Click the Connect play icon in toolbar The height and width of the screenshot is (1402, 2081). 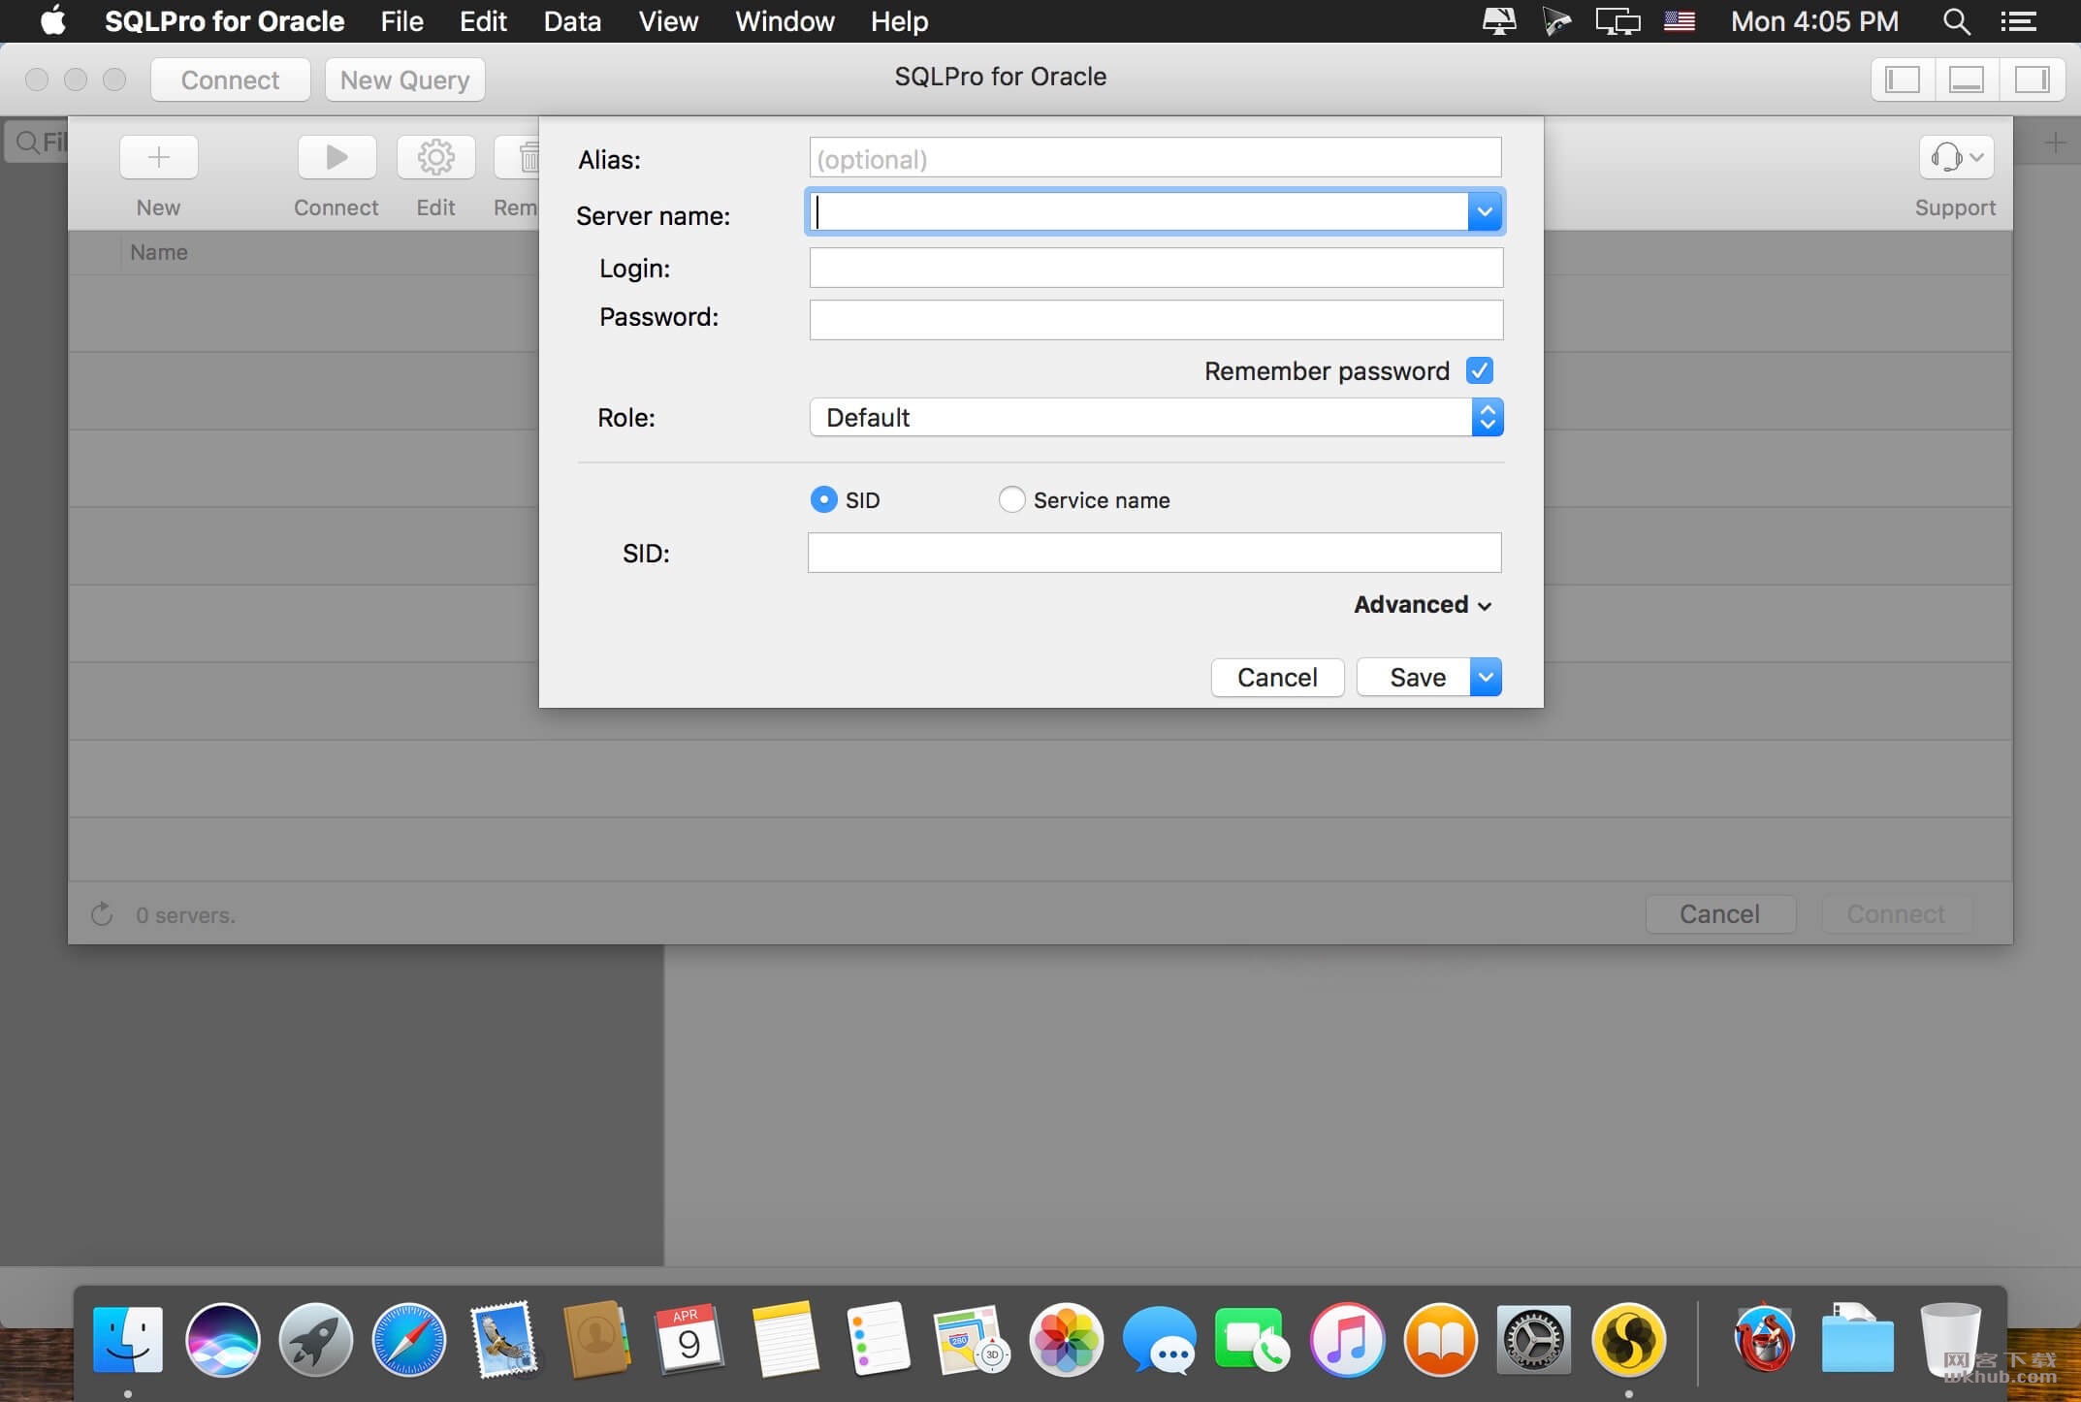[x=336, y=157]
